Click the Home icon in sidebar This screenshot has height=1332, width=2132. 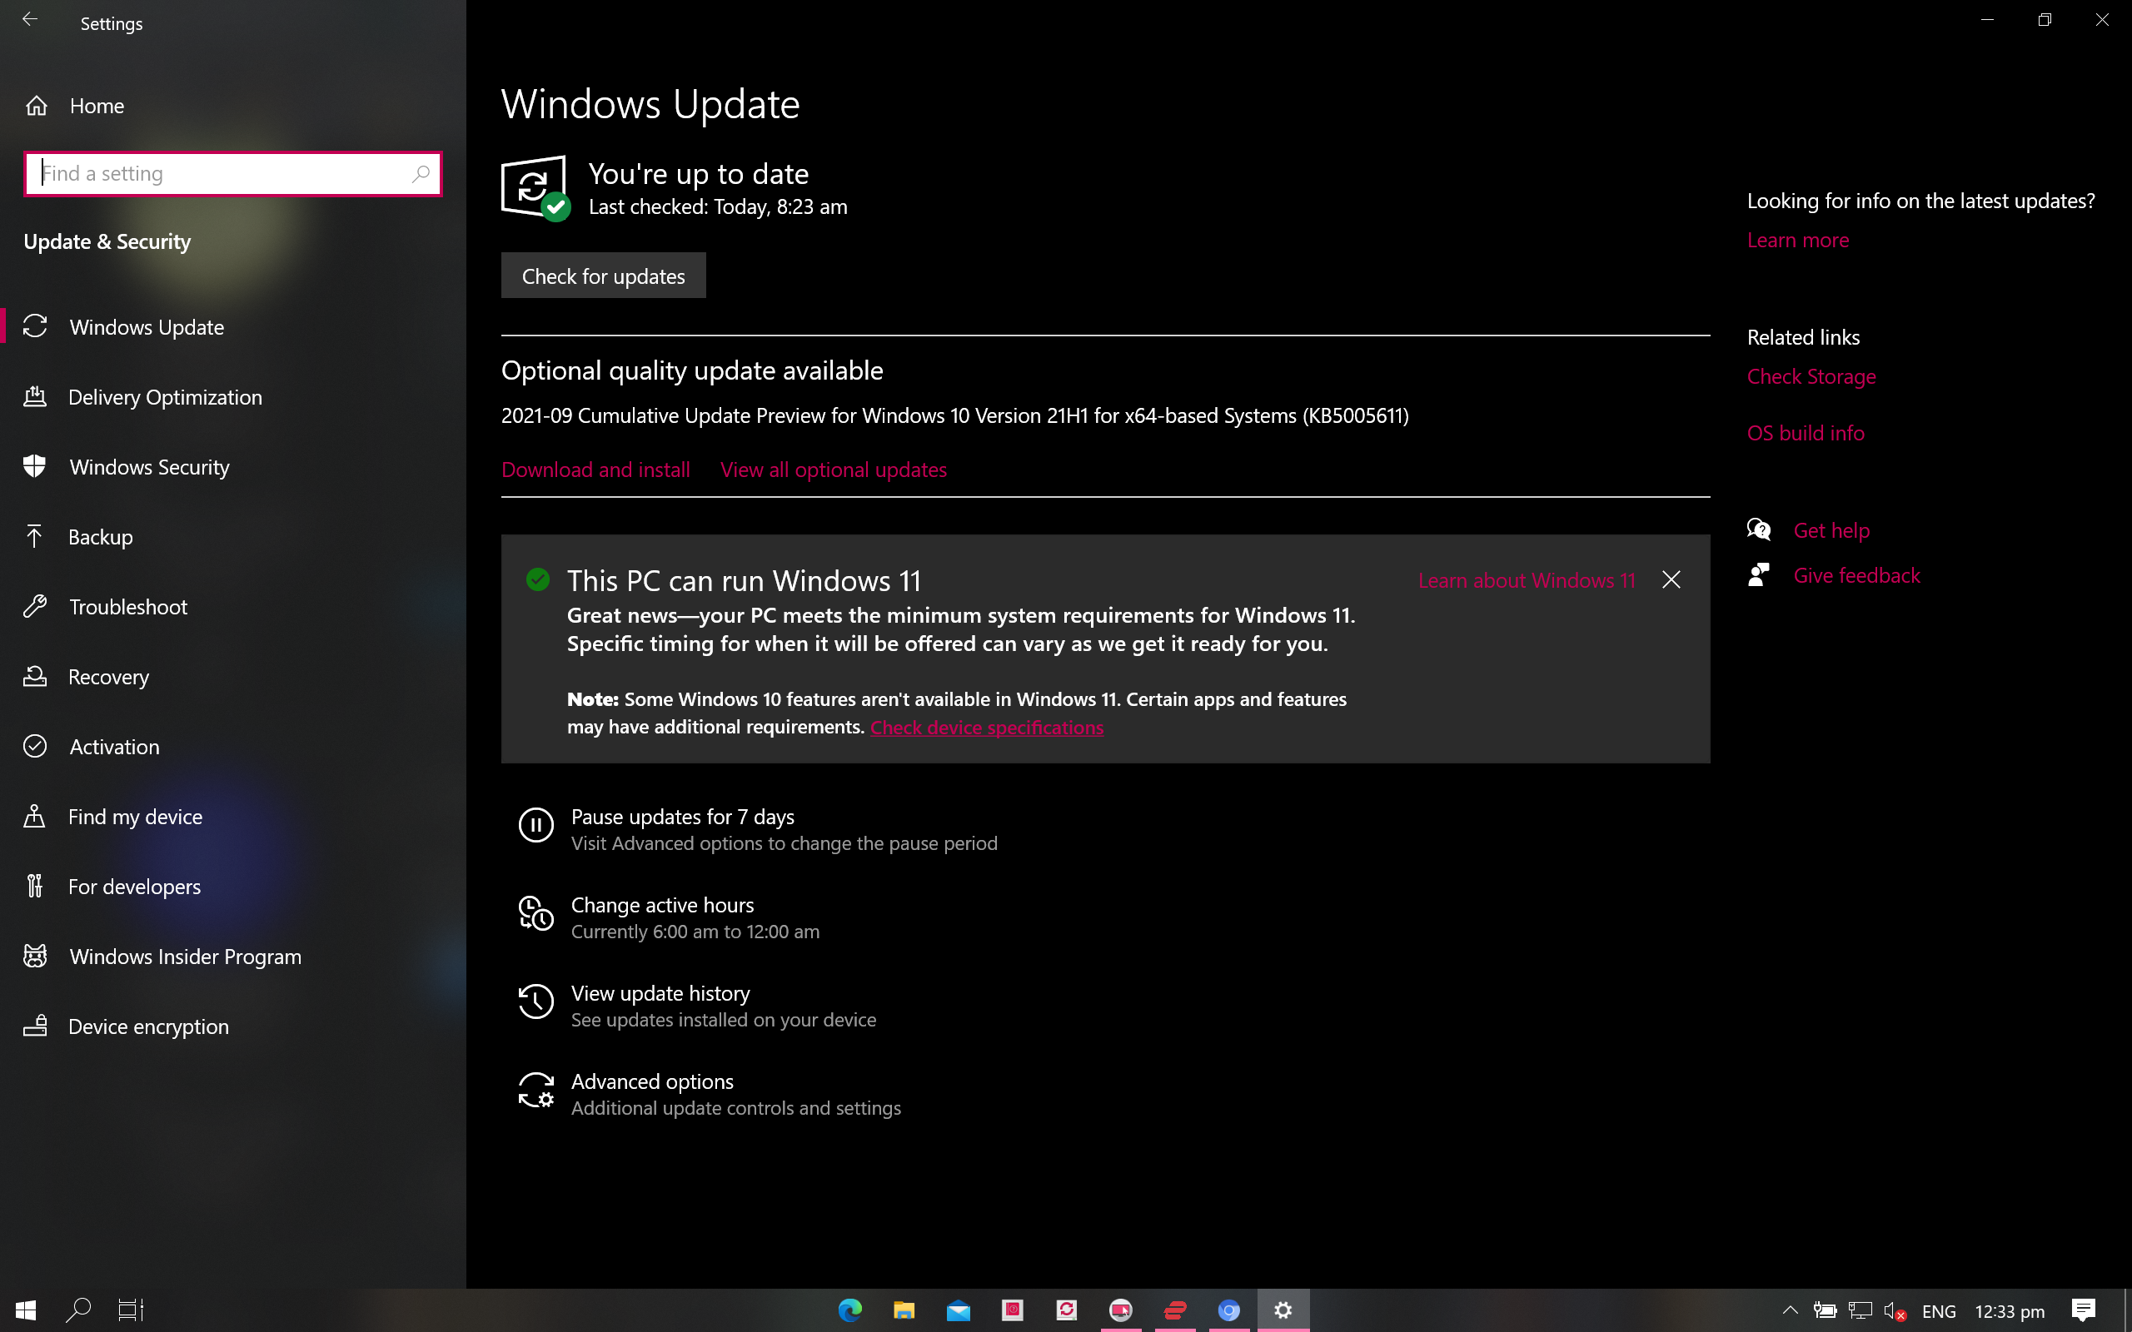pyautogui.click(x=36, y=106)
